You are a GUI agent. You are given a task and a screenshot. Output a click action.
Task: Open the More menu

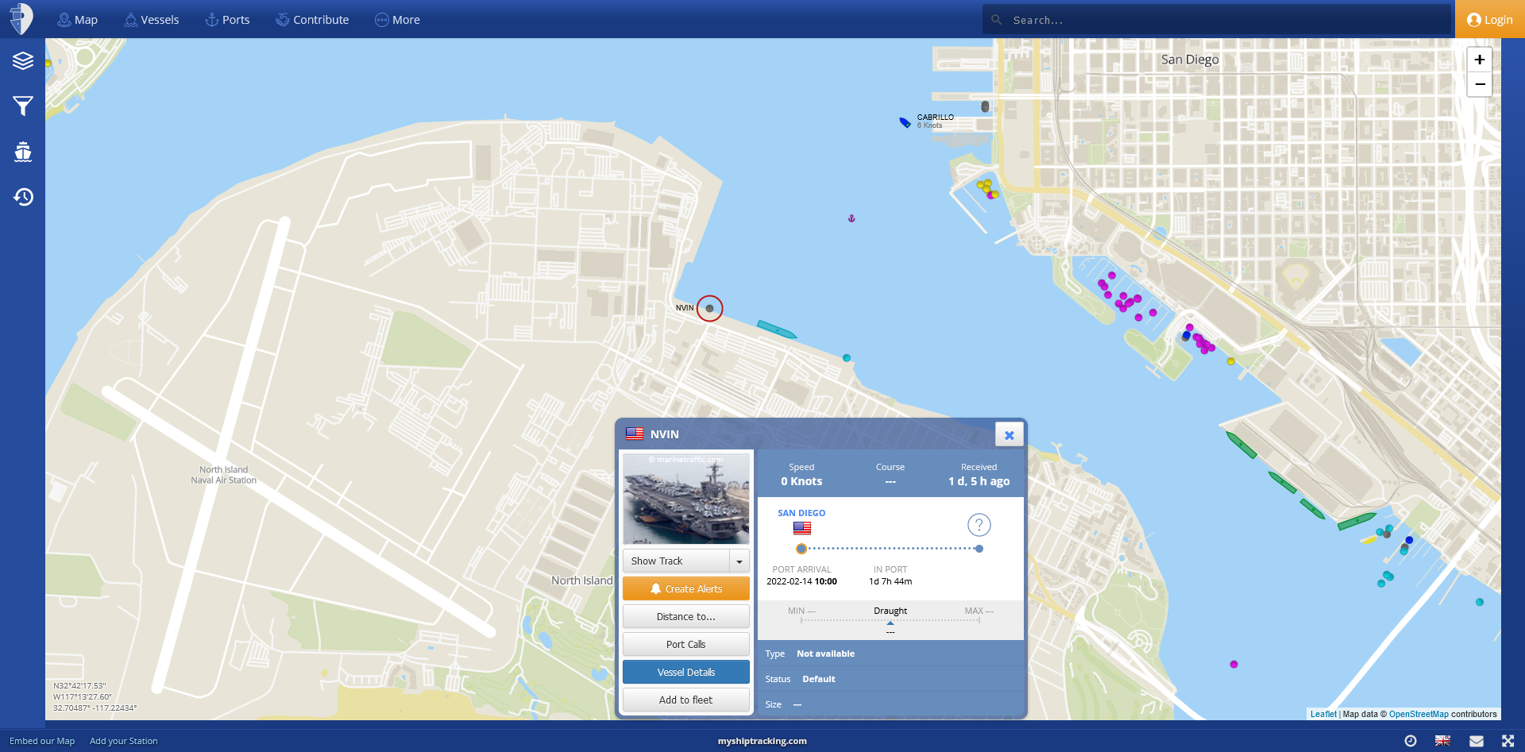397,20
